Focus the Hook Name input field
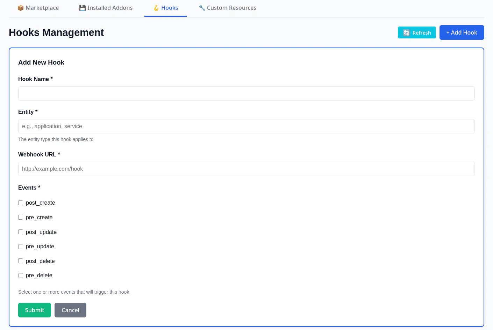493x330 pixels. [246, 94]
